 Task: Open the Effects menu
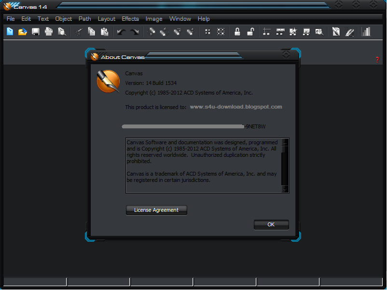click(x=130, y=19)
